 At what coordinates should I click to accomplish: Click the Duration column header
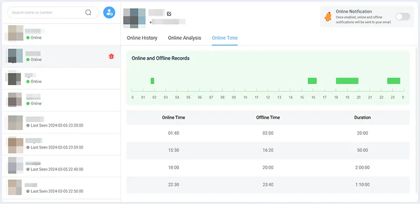362,118
